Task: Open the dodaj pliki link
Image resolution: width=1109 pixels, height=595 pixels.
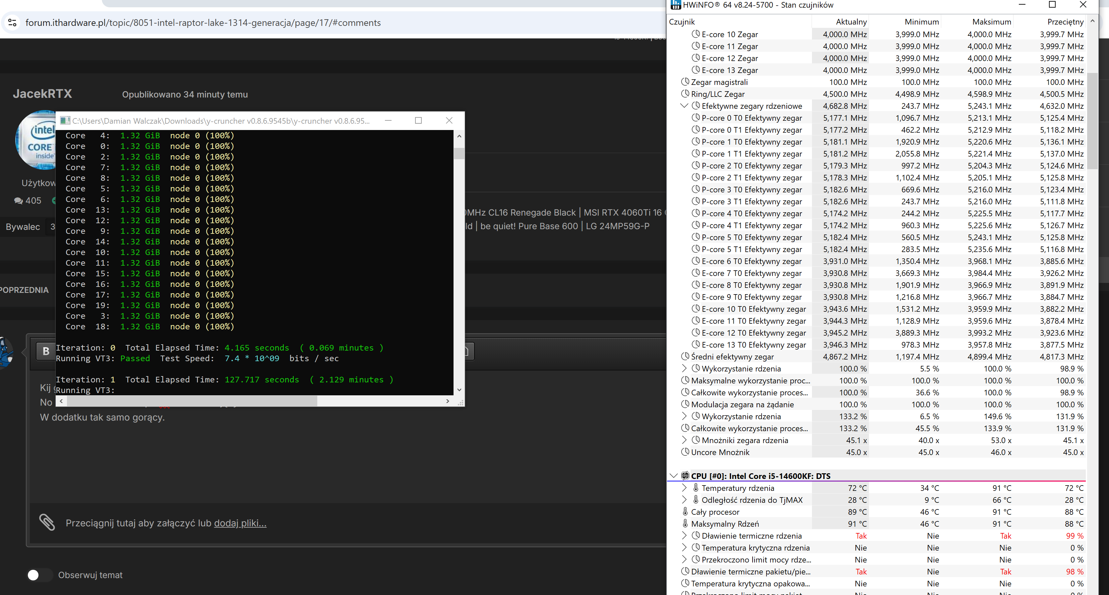Action: coord(240,523)
